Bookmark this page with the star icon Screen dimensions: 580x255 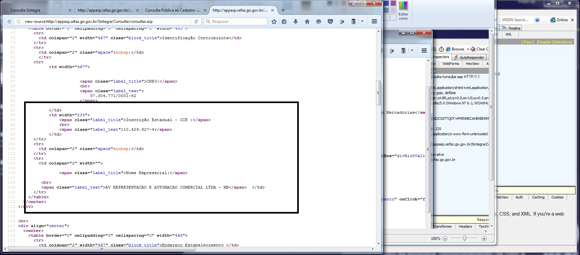coord(274,22)
